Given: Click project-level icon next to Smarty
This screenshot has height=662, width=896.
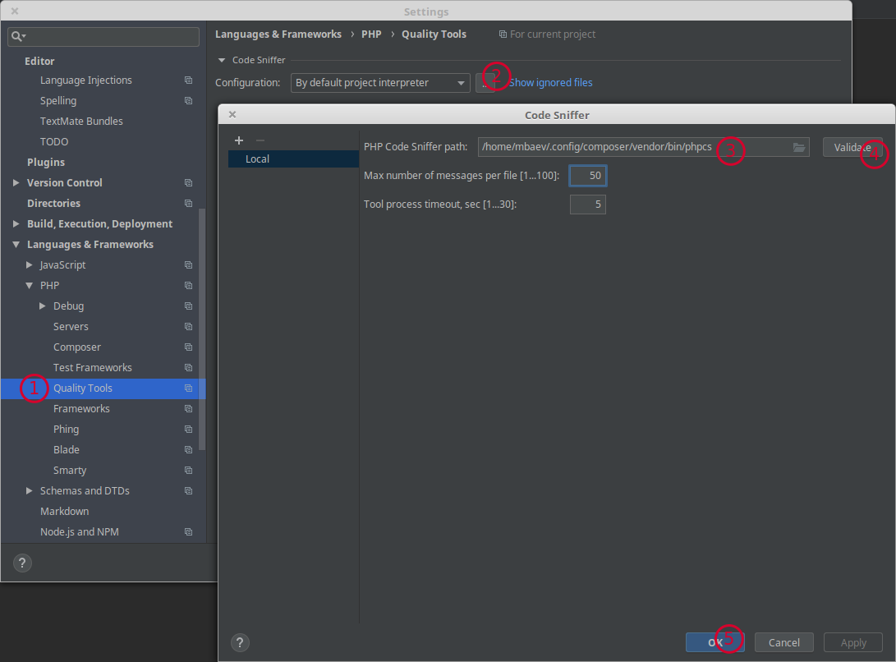Looking at the screenshot, I should coord(188,471).
